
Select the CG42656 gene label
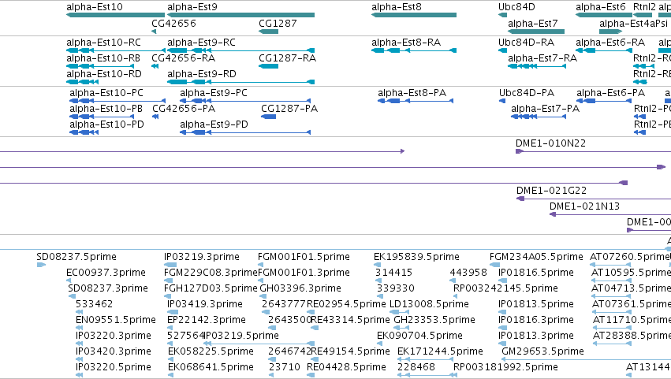point(173,23)
